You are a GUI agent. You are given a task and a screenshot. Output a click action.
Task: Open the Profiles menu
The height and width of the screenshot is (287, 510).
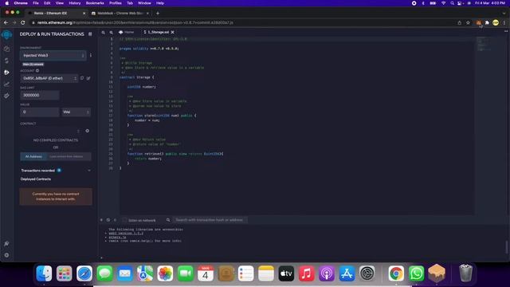(x=115, y=3)
